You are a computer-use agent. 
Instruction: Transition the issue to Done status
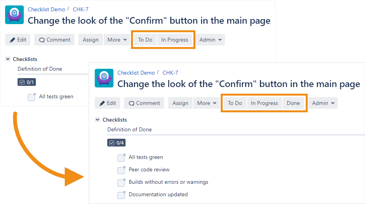pos(293,103)
